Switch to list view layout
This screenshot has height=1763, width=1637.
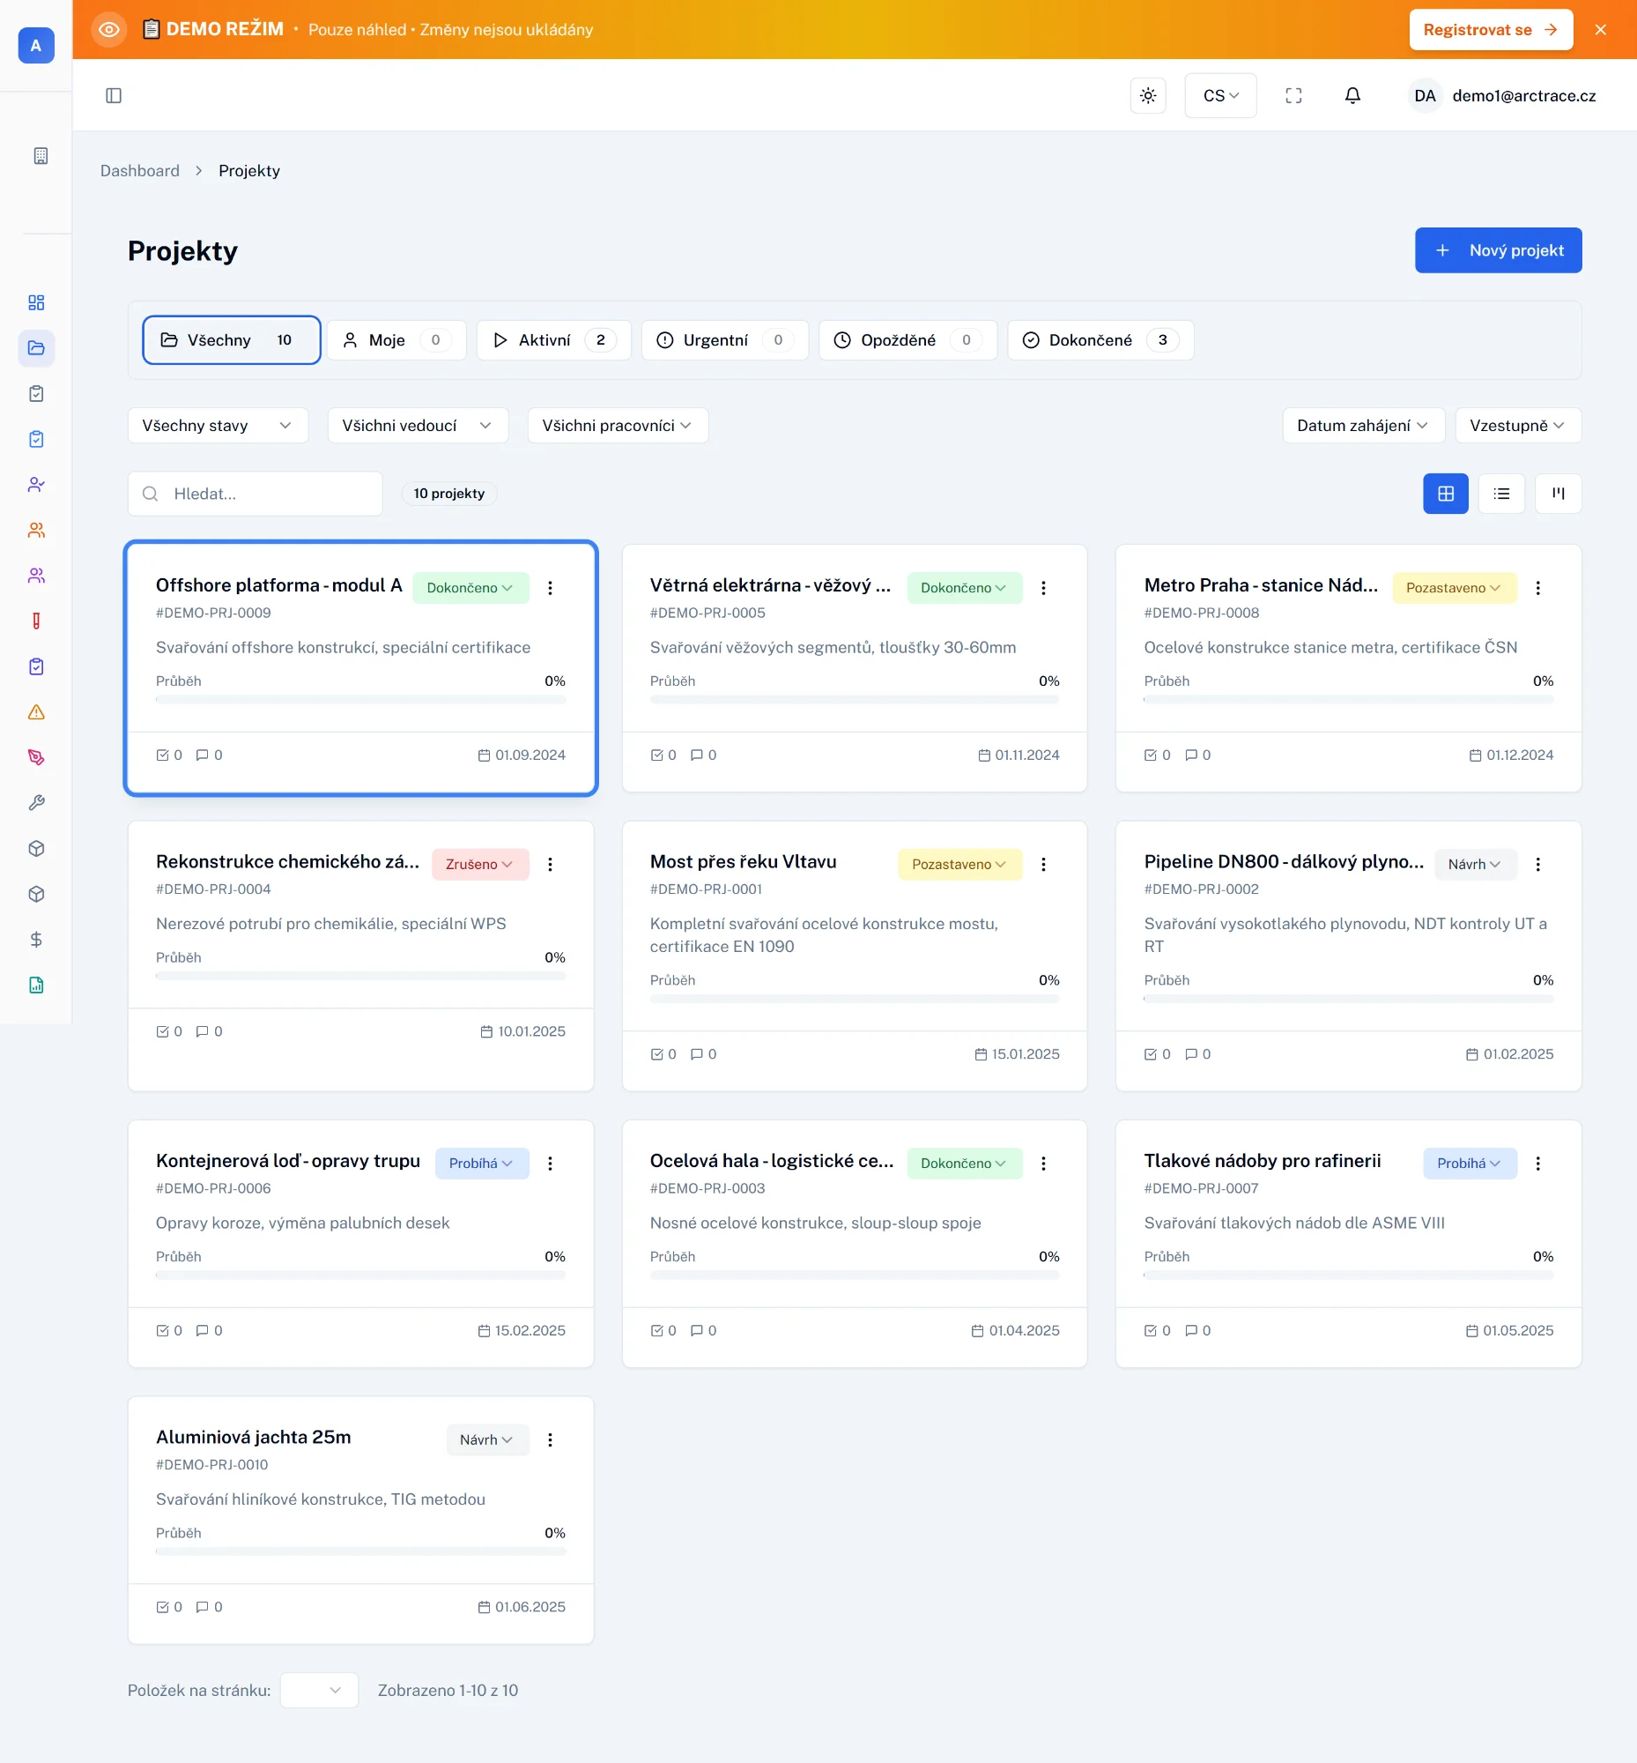click(x=1501, y=494)
